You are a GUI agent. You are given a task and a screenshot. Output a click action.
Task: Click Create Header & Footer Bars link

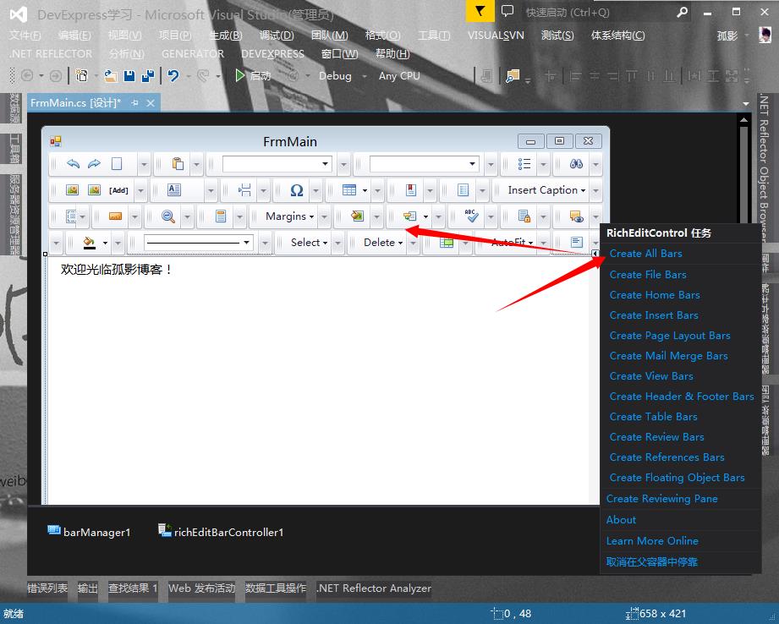coord(682,396)
